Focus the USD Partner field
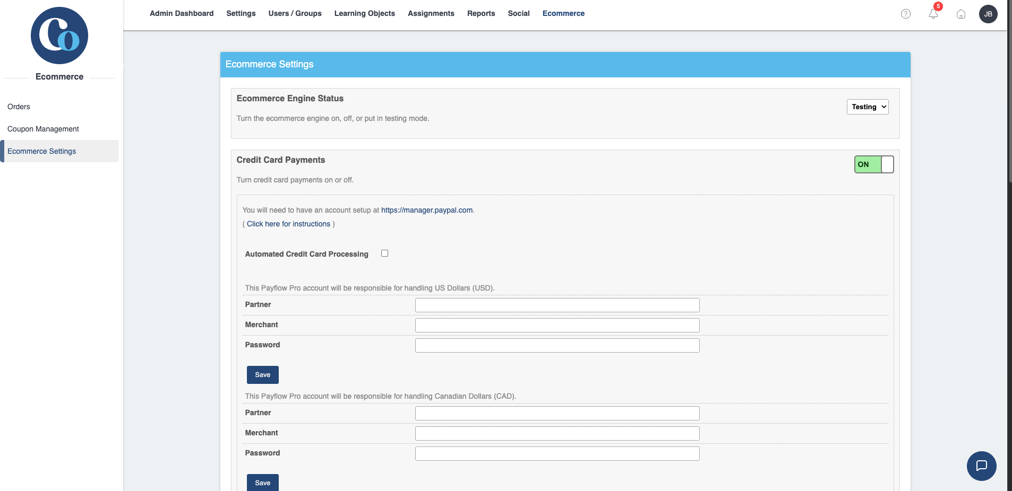Screen dimensions: 1012x491 tap(557, 305)
